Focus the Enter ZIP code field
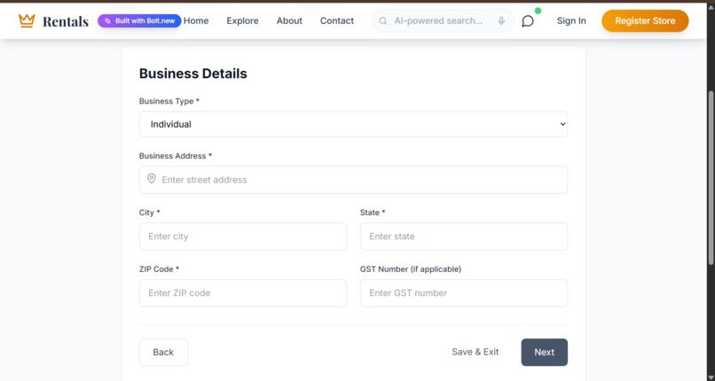 pos(243,292)
